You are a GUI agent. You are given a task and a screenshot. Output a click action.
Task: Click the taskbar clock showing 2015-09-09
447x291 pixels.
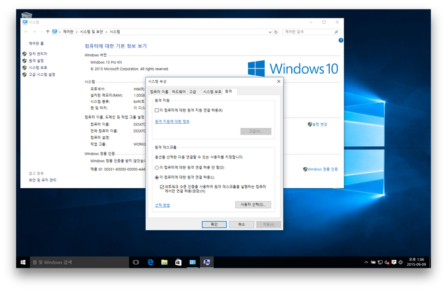pyautogui.click(x=417, y=262)
